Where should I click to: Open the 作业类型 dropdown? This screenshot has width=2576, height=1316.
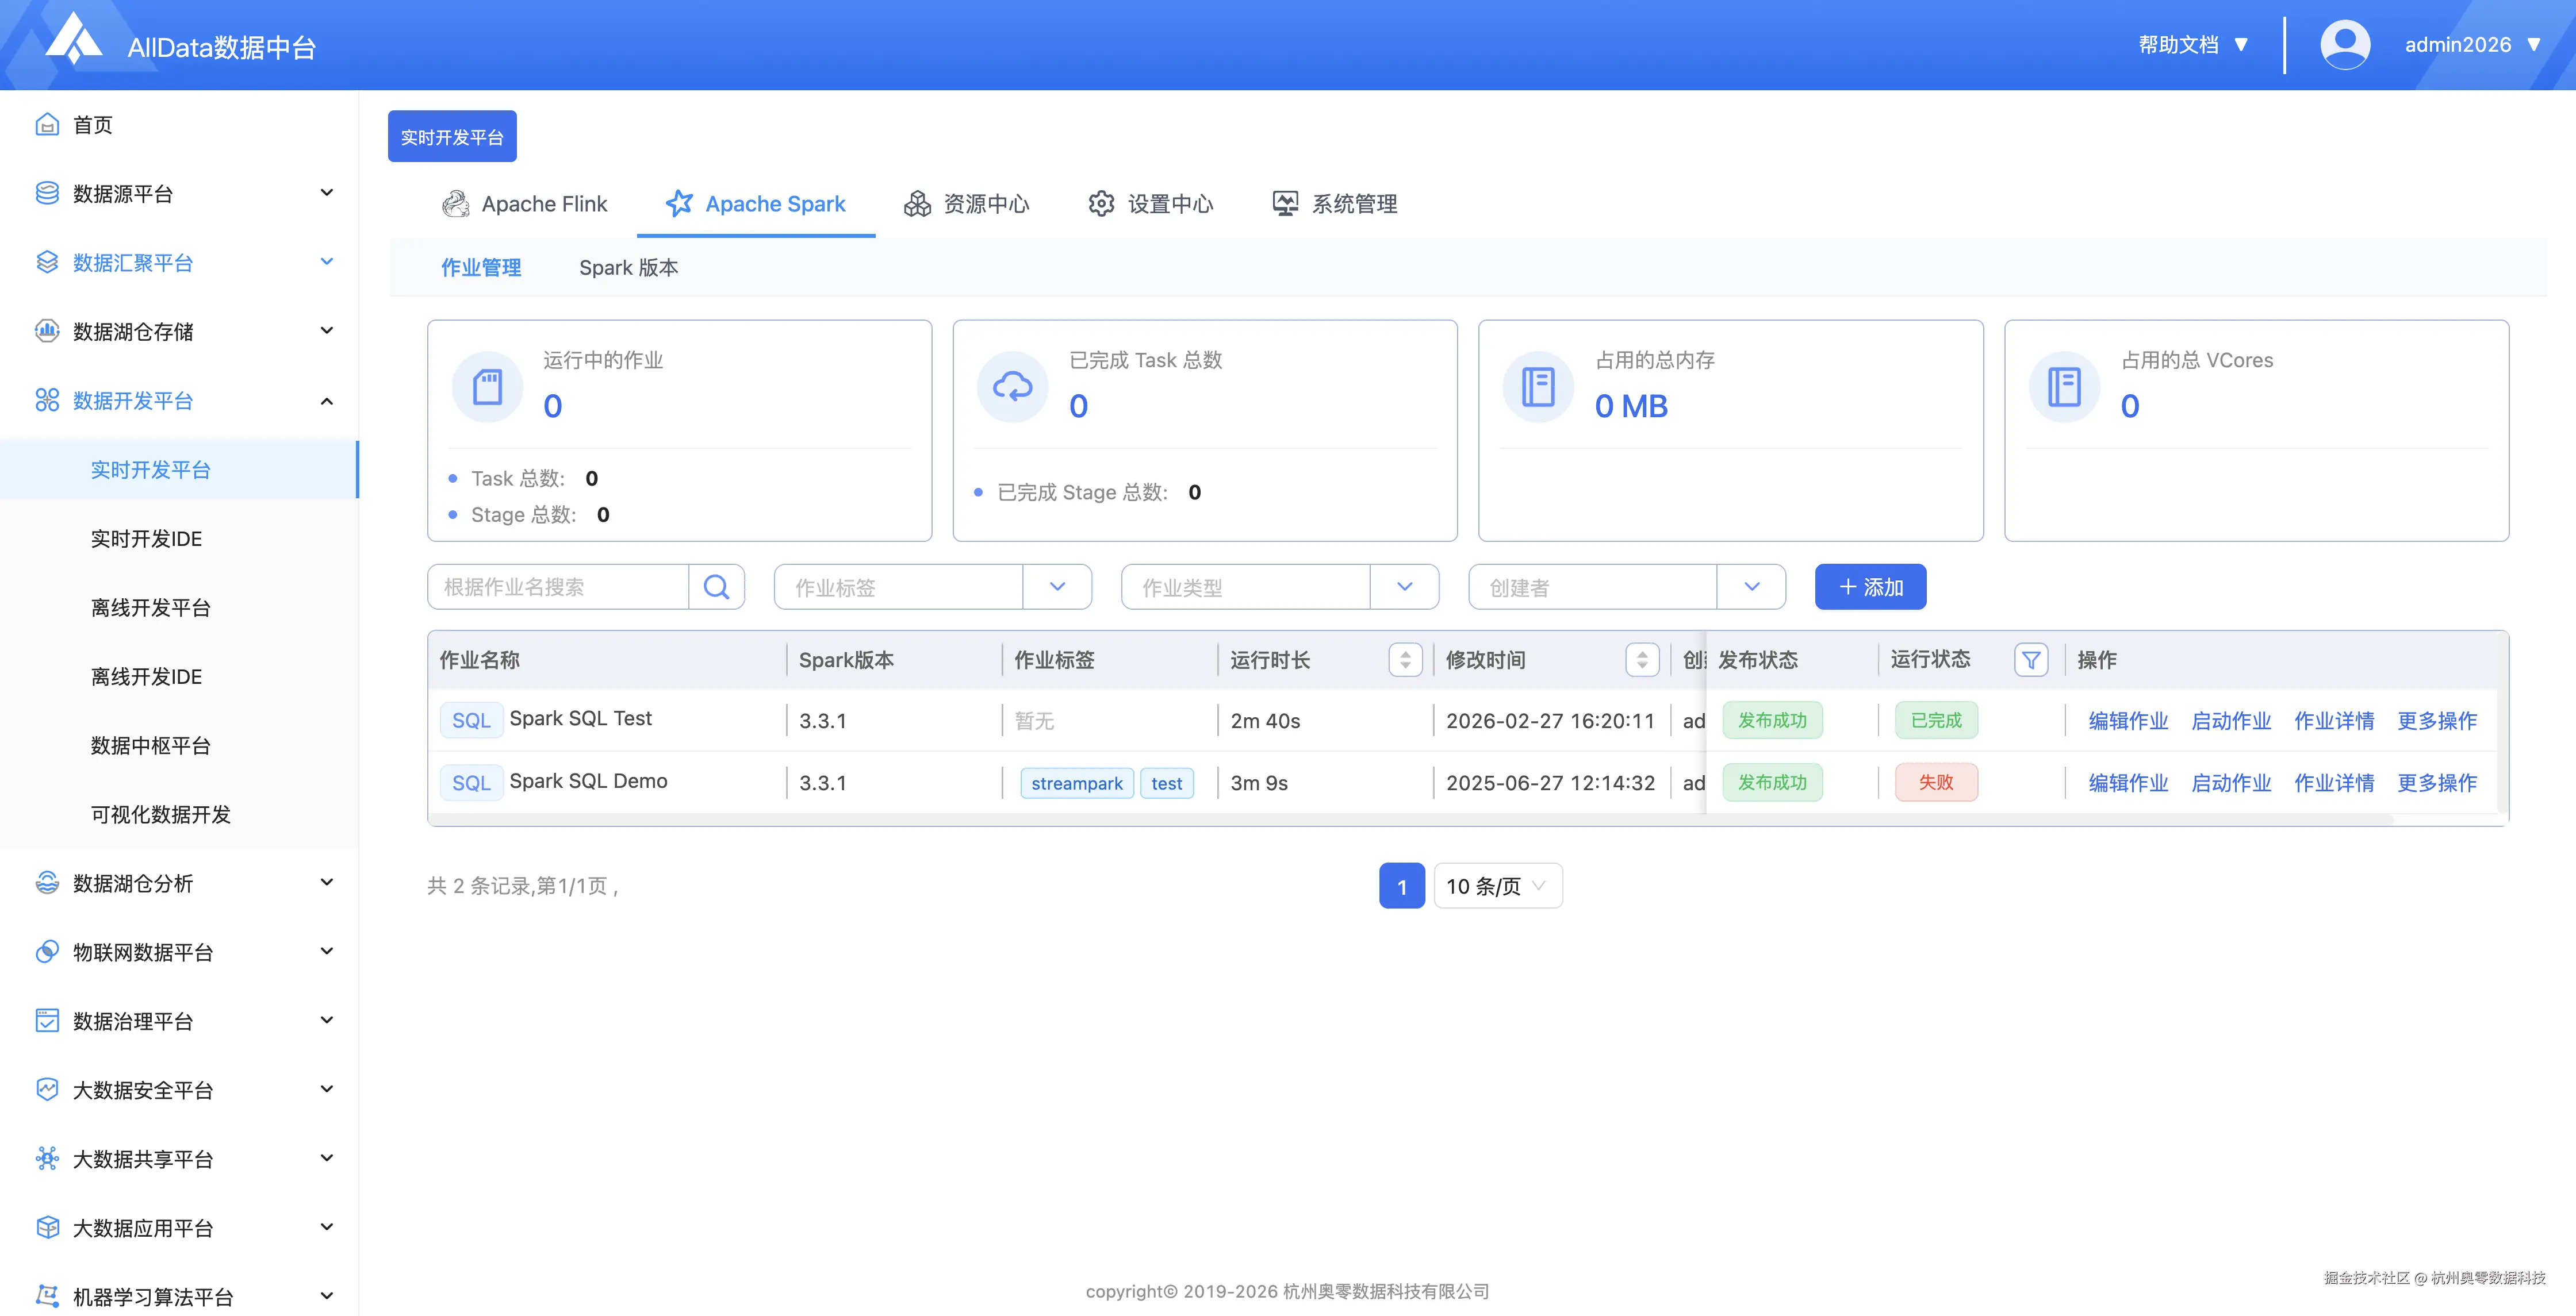[1279, 587]
